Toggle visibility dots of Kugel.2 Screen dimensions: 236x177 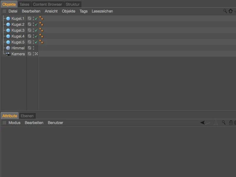coord(33,24)
